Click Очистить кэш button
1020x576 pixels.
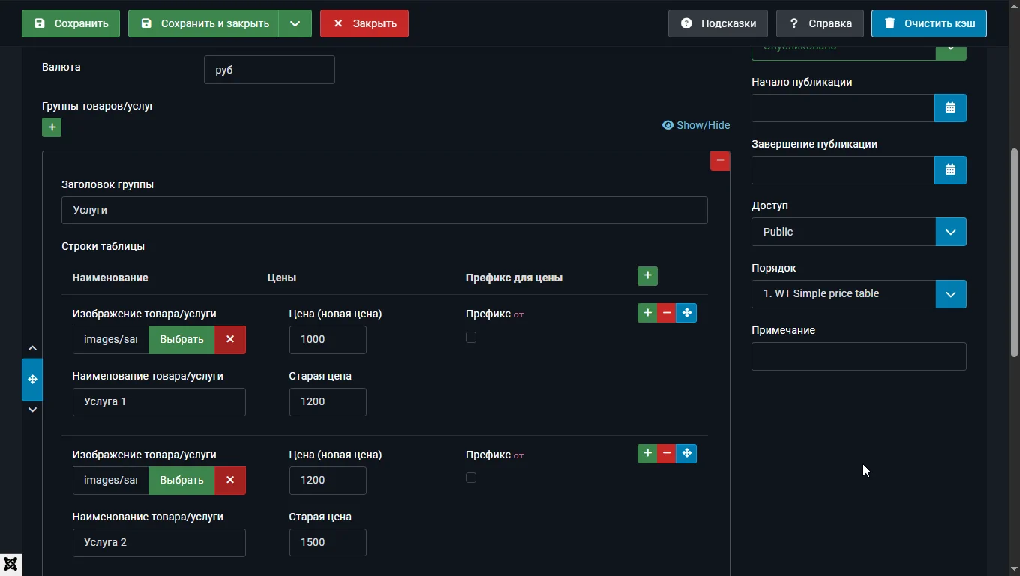(929, 23)
